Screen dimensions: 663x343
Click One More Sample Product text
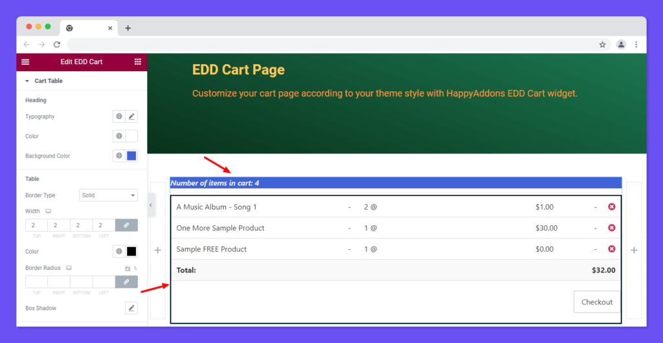click(220, 228)
